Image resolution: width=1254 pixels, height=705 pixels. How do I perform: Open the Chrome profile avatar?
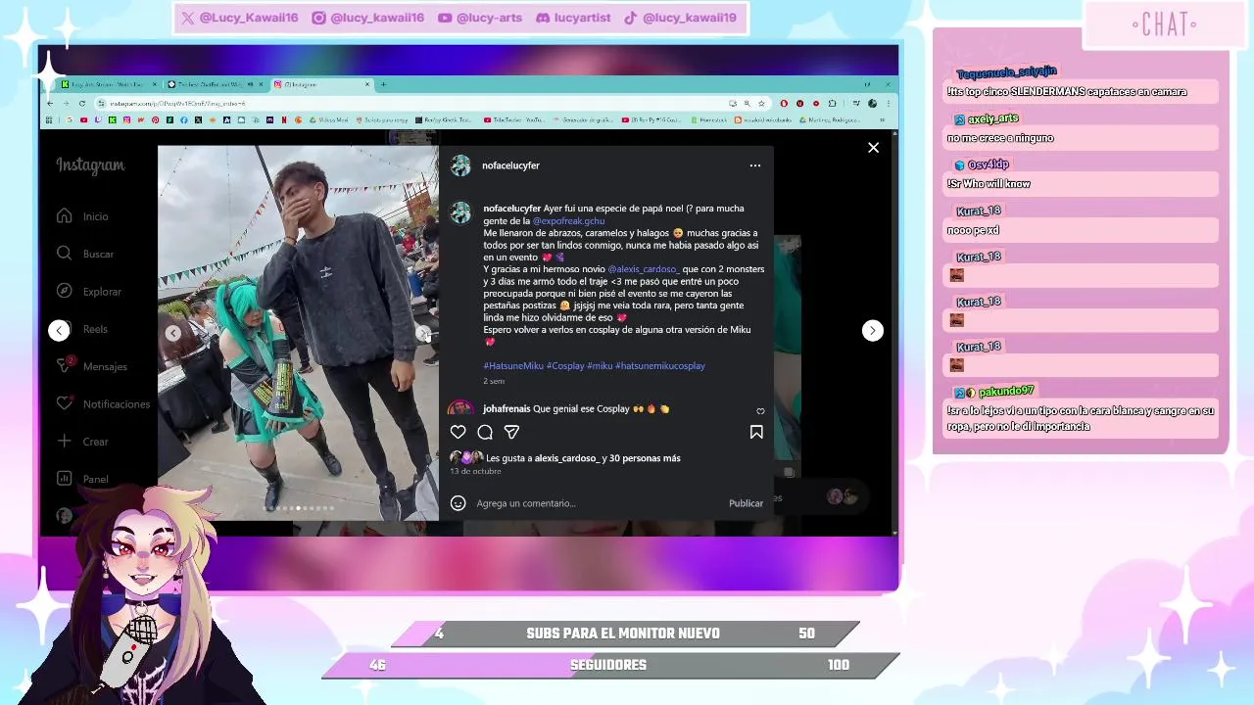(x=872, y=104)
